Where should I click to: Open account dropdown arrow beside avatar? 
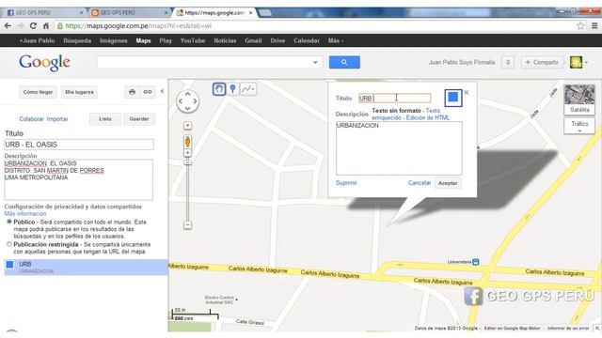[x=587, y=63]
